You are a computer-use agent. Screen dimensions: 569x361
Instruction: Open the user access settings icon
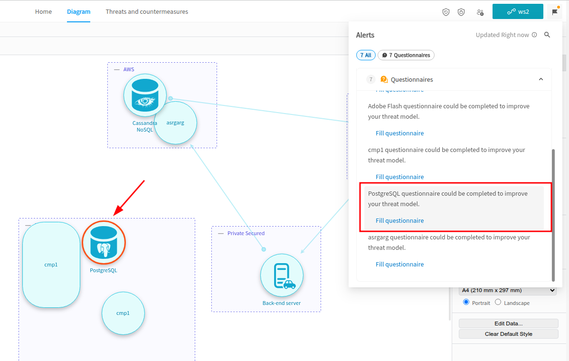pos(480,12)
